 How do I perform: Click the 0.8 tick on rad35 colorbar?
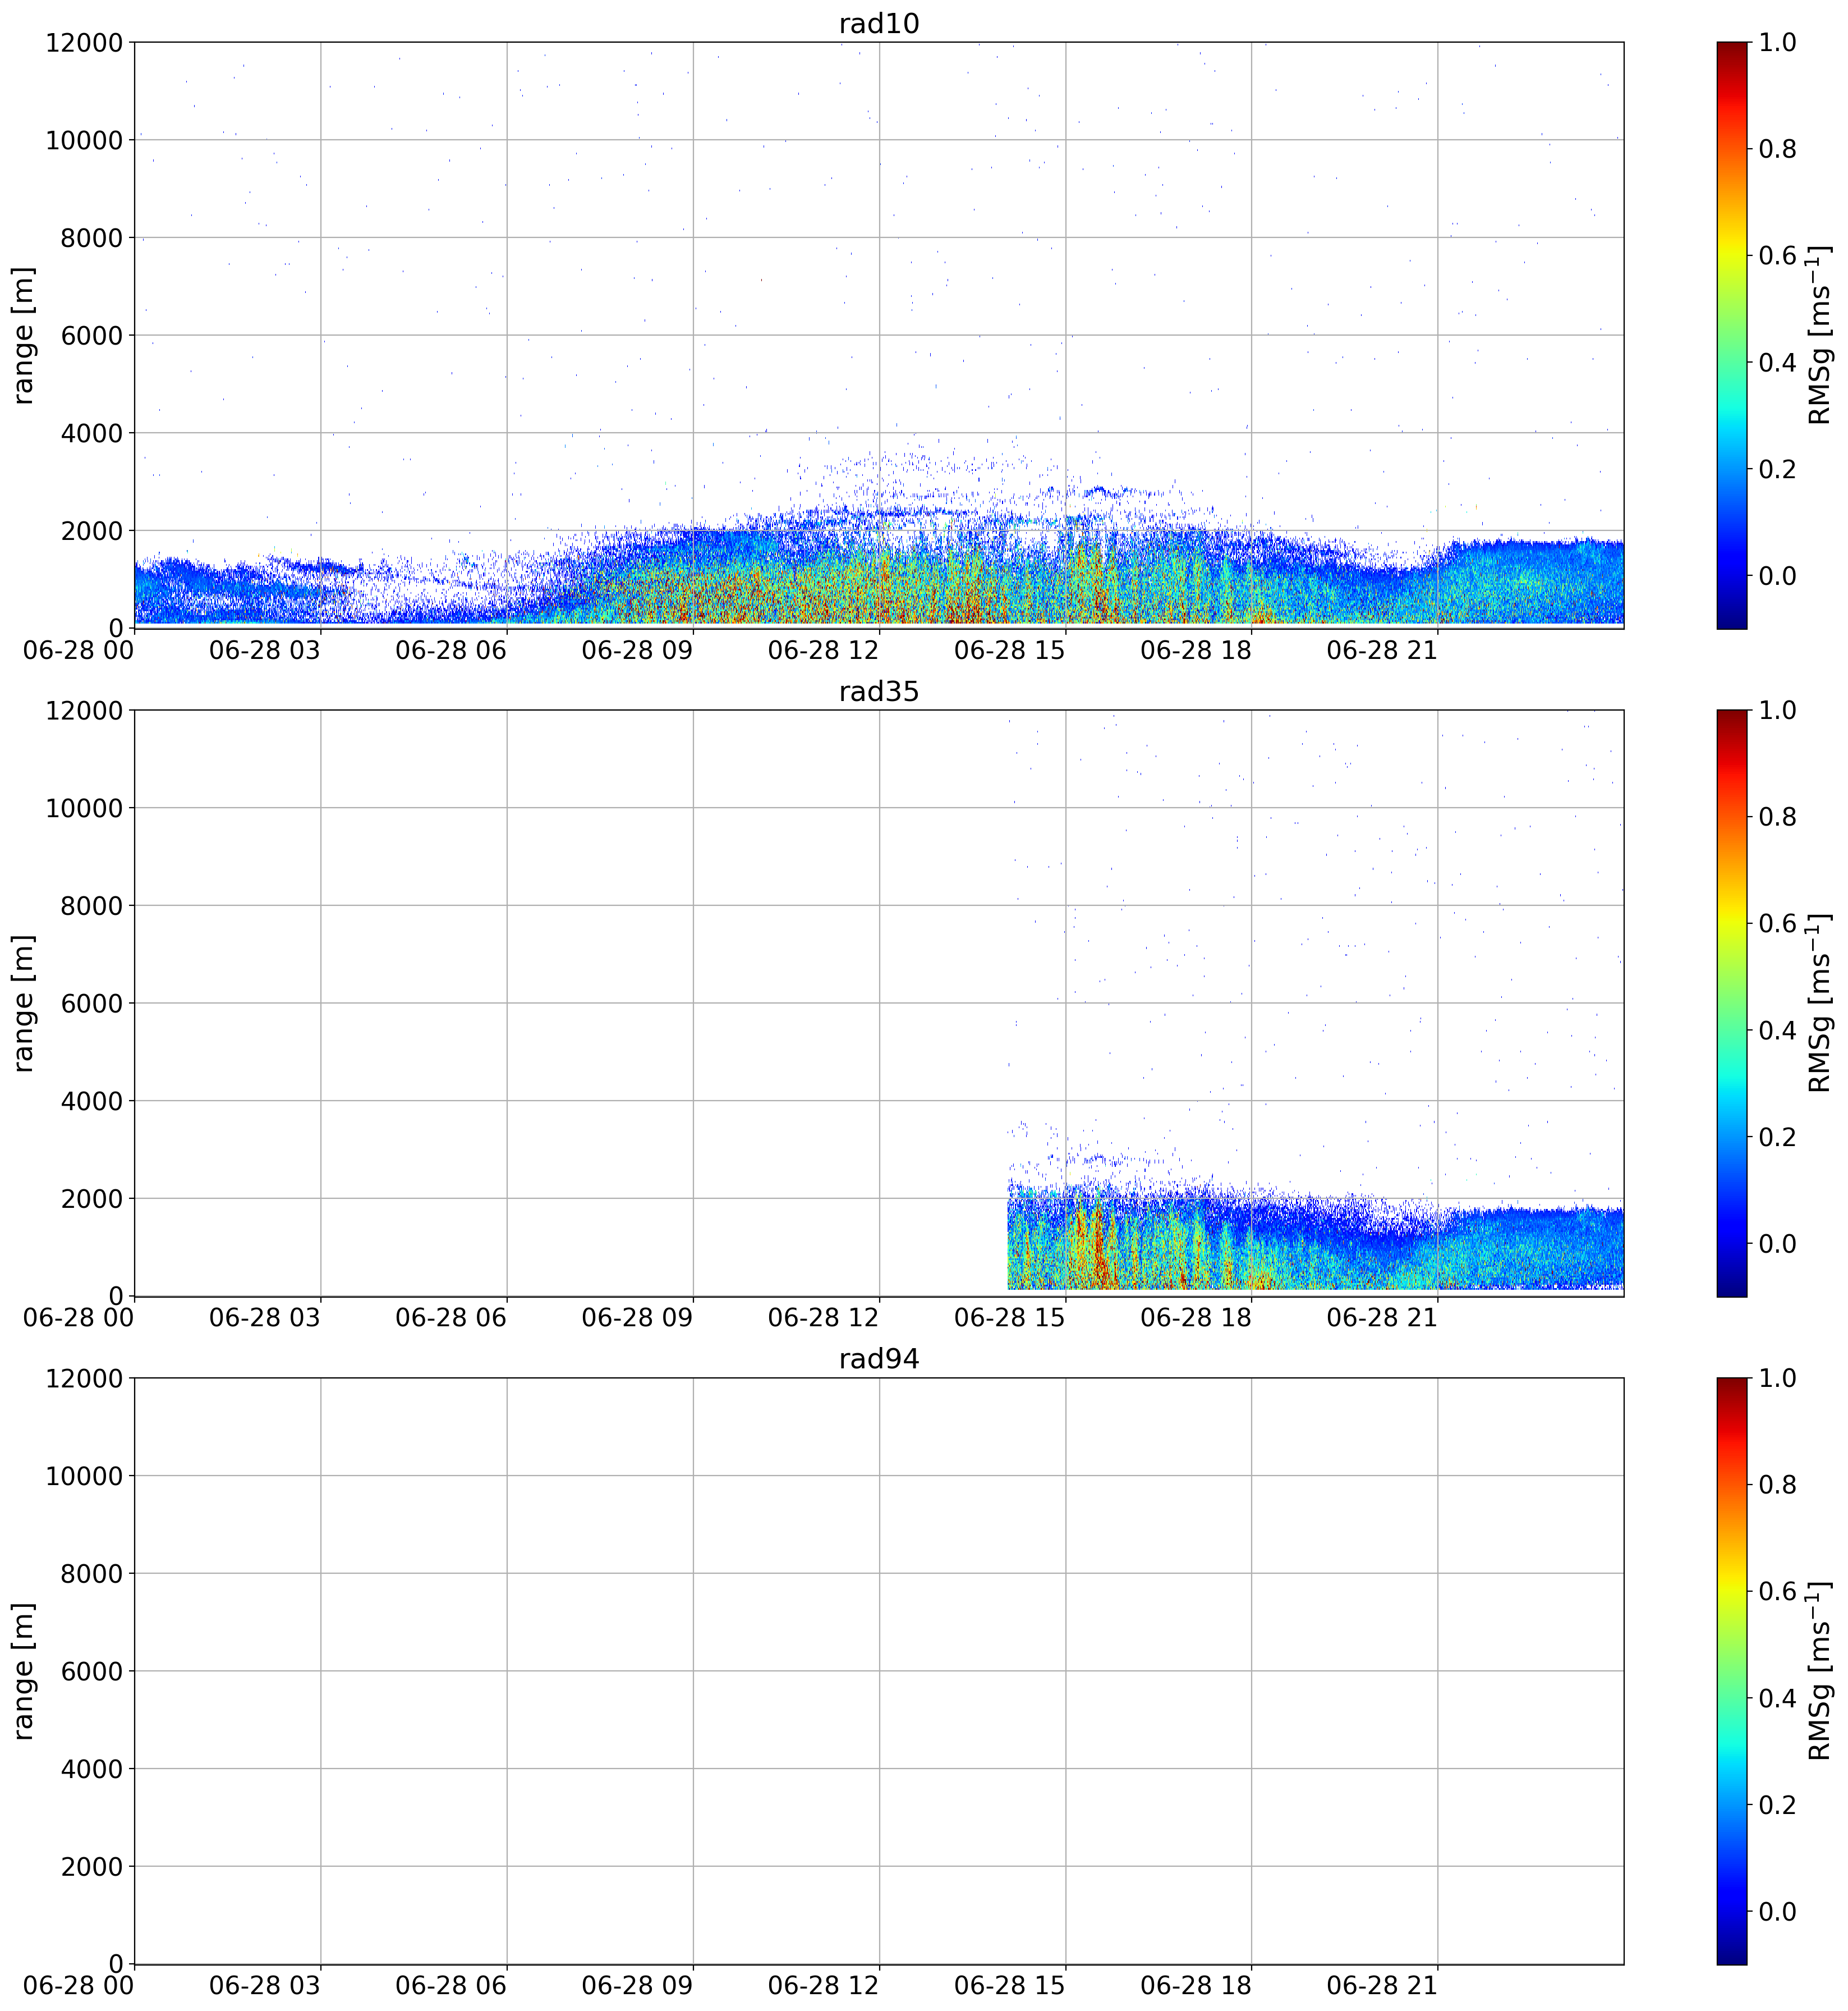pos(1777,817)
